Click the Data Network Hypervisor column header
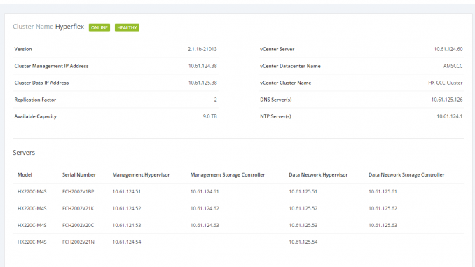The width and height of the screenshot is (475, 267). coord(318,175)
